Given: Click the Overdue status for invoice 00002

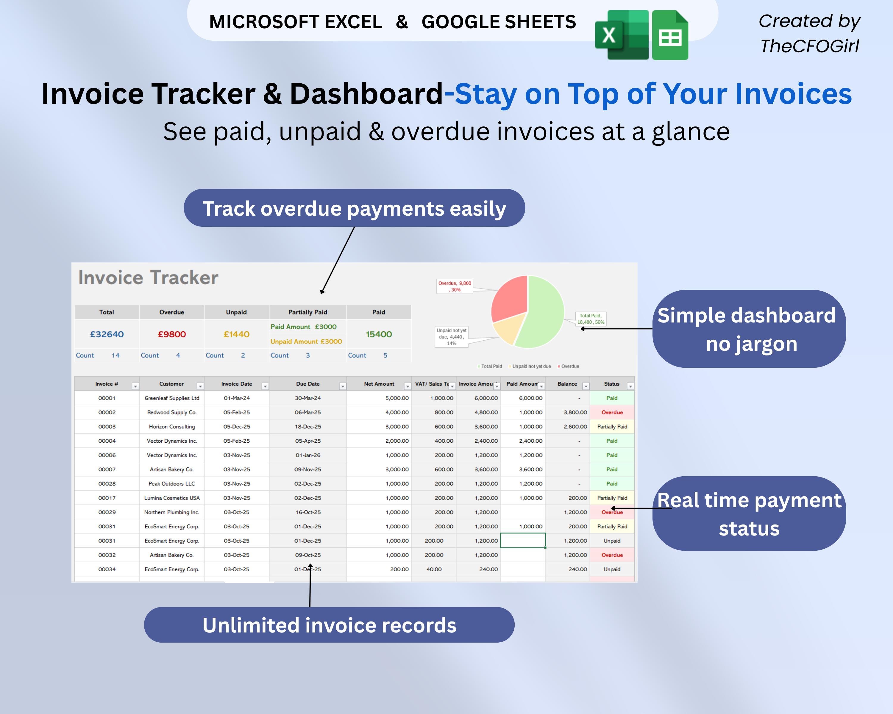Looking at the screenshot, I should point(612,412).
